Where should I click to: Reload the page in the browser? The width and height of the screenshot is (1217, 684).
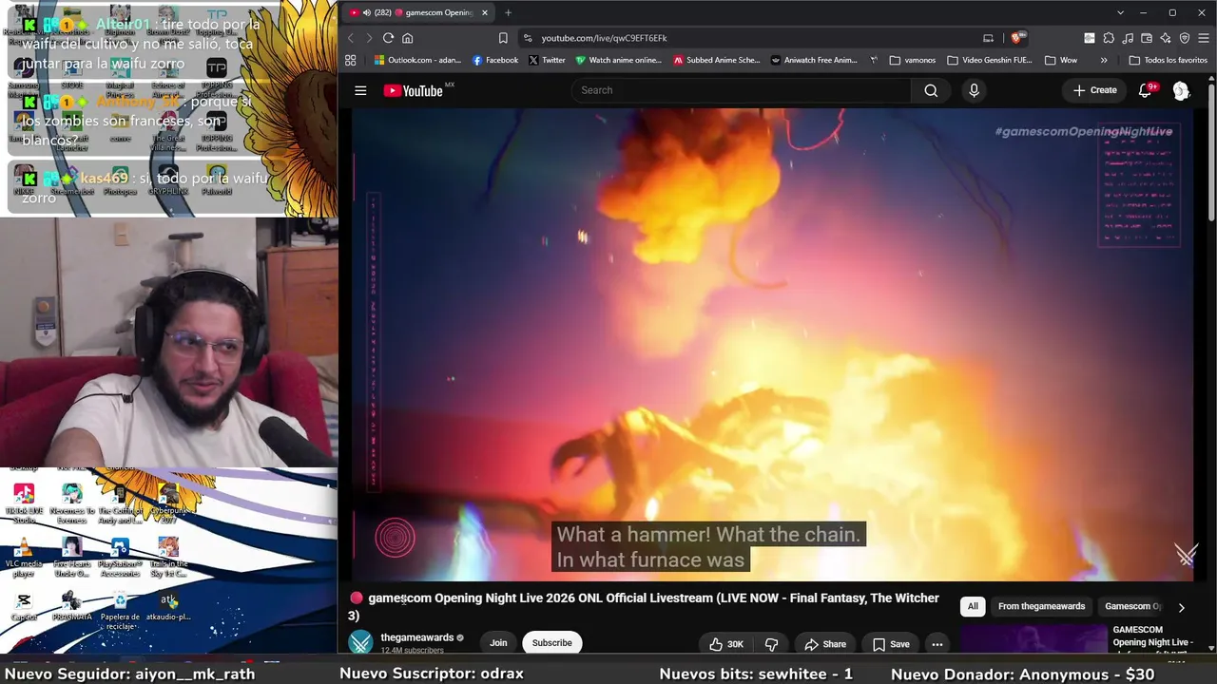click(x=388, y=38)
